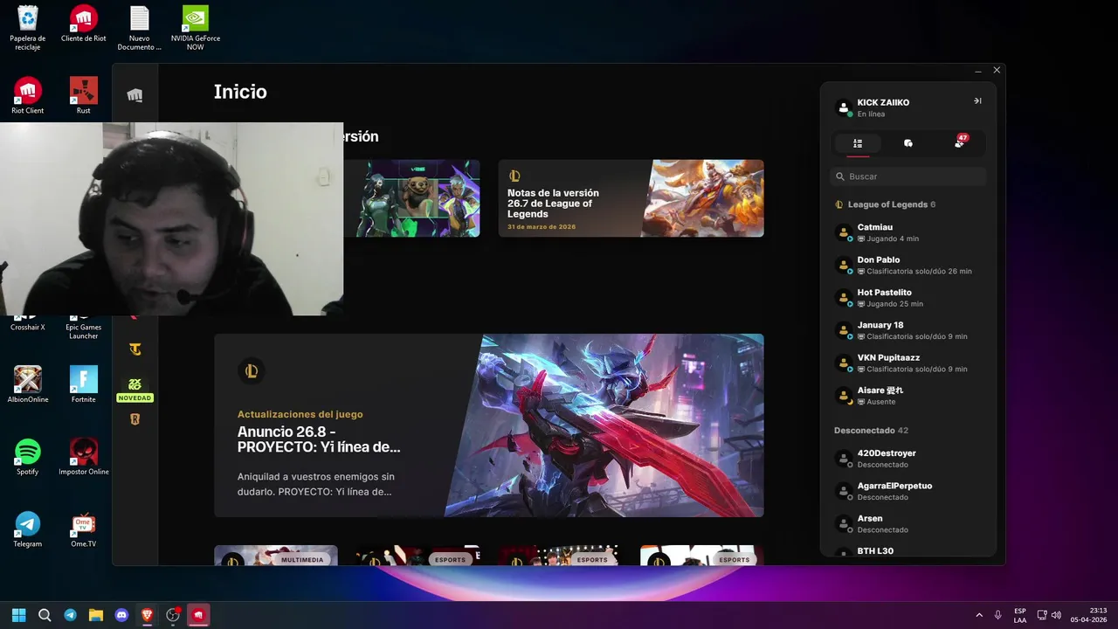This screenshot has width=1118, height=629.
Task: Switch the ESP LAA input language
Action: click(1020, 615)
